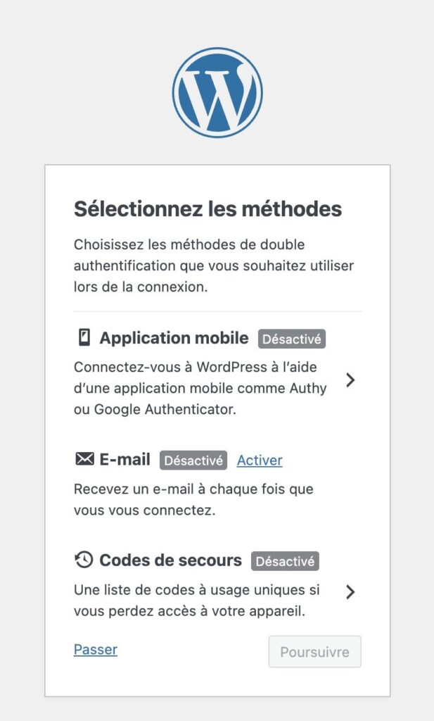Expand the Codes de secours chevron

tap(350, 592)
